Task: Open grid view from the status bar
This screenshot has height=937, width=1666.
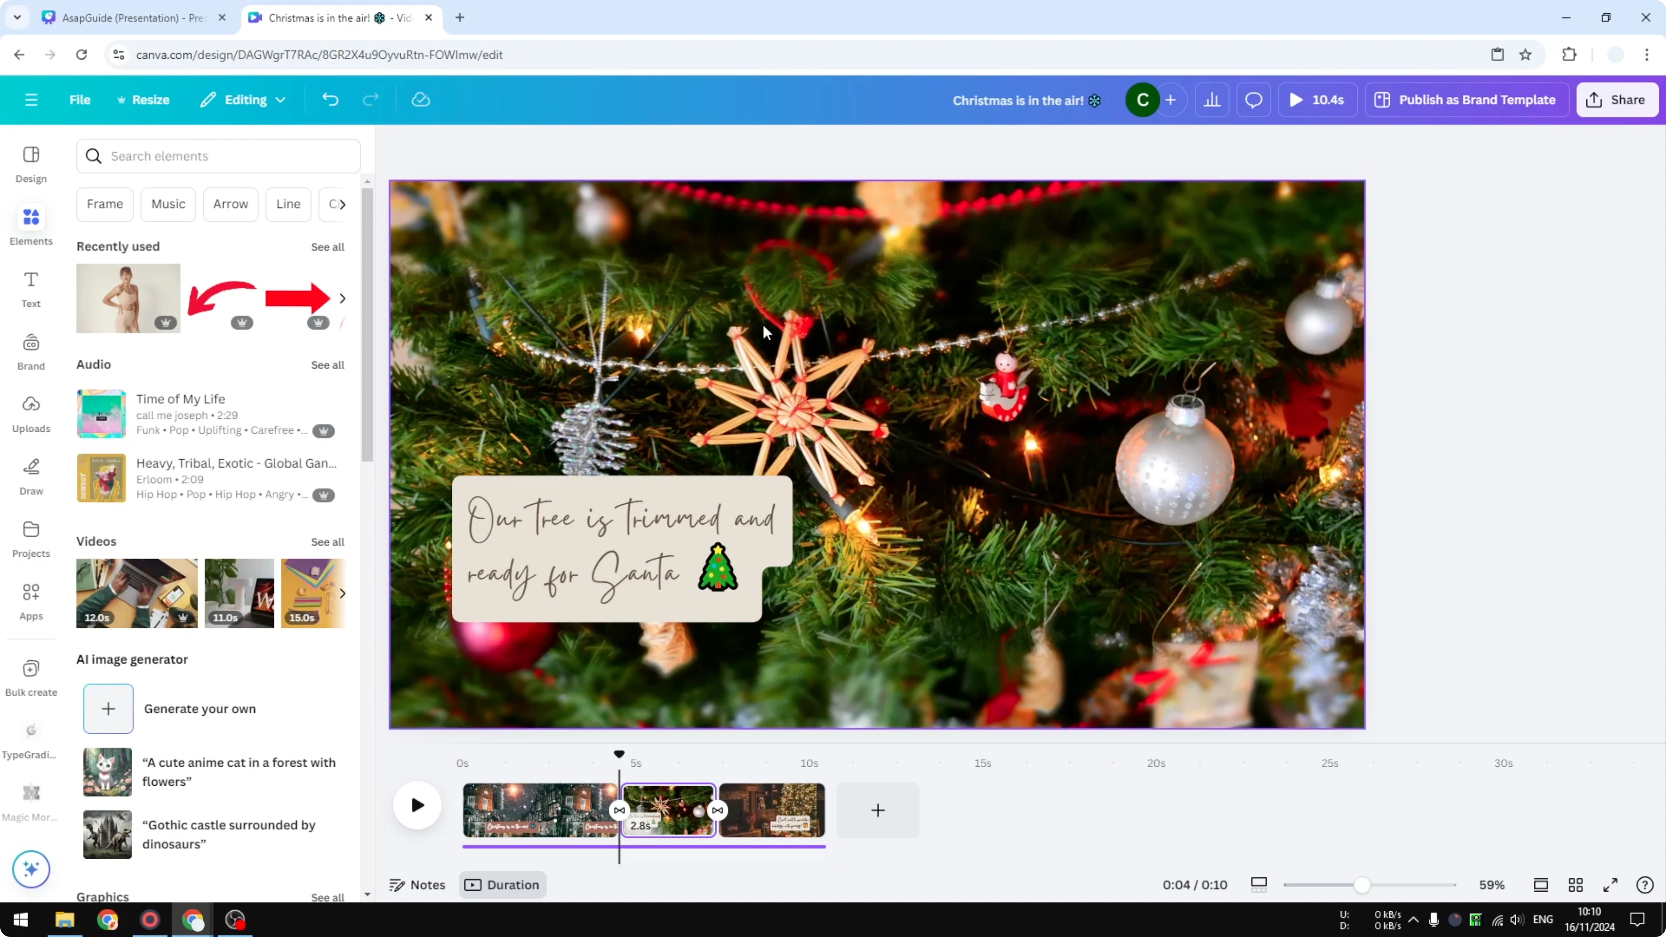Action: (1575, 884)
